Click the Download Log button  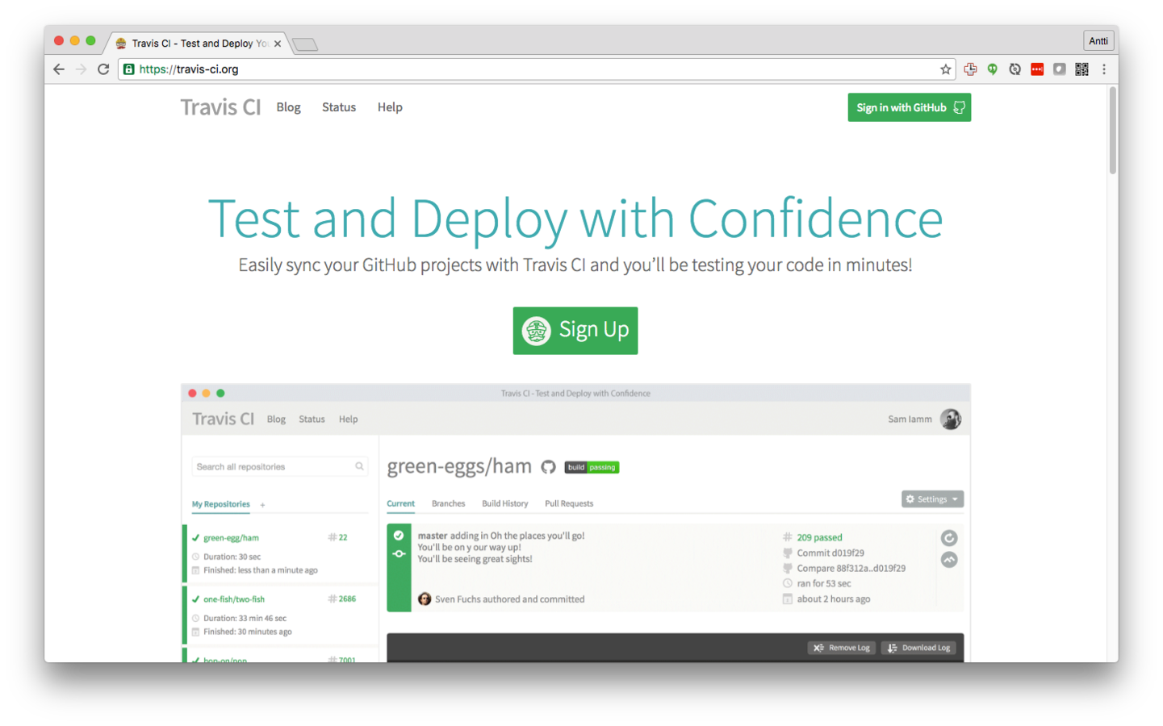pyautogui.click(x=918, y=648)
